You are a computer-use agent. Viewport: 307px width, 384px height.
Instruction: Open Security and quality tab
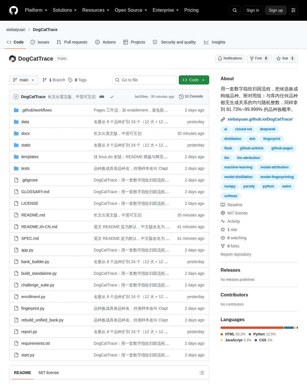tap(174, 42)
